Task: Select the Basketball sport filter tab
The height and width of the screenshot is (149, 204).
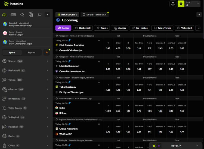Action: 82,28
